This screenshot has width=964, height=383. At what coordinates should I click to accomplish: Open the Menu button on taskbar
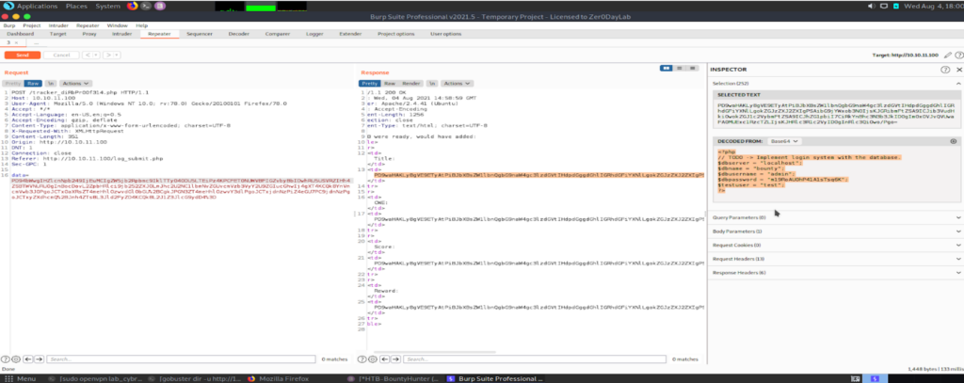(21, 378)
